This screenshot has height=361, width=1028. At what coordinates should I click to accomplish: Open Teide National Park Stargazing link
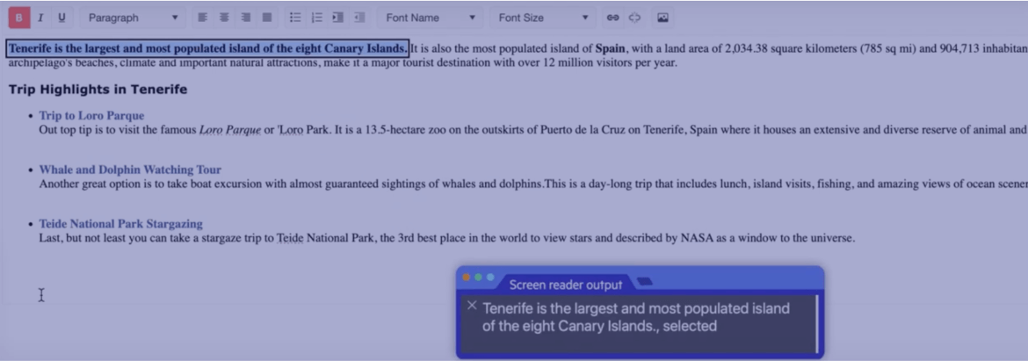(120, 224)
